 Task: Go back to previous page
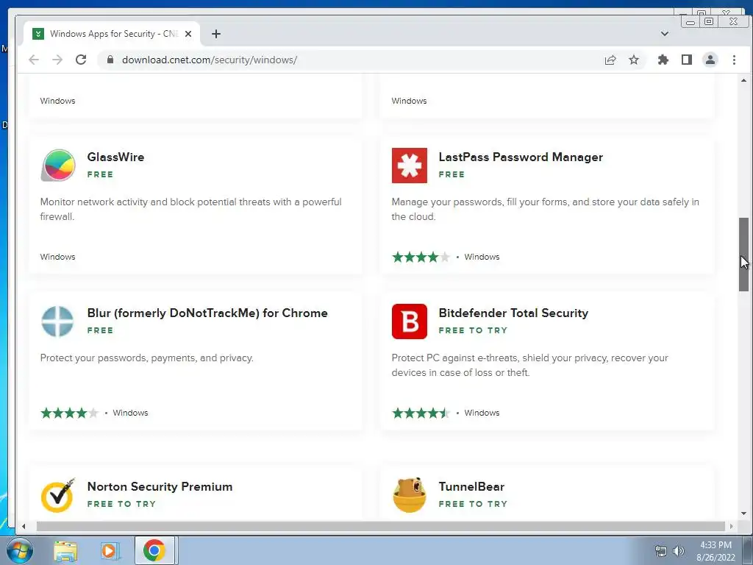[x=33, y=60]
